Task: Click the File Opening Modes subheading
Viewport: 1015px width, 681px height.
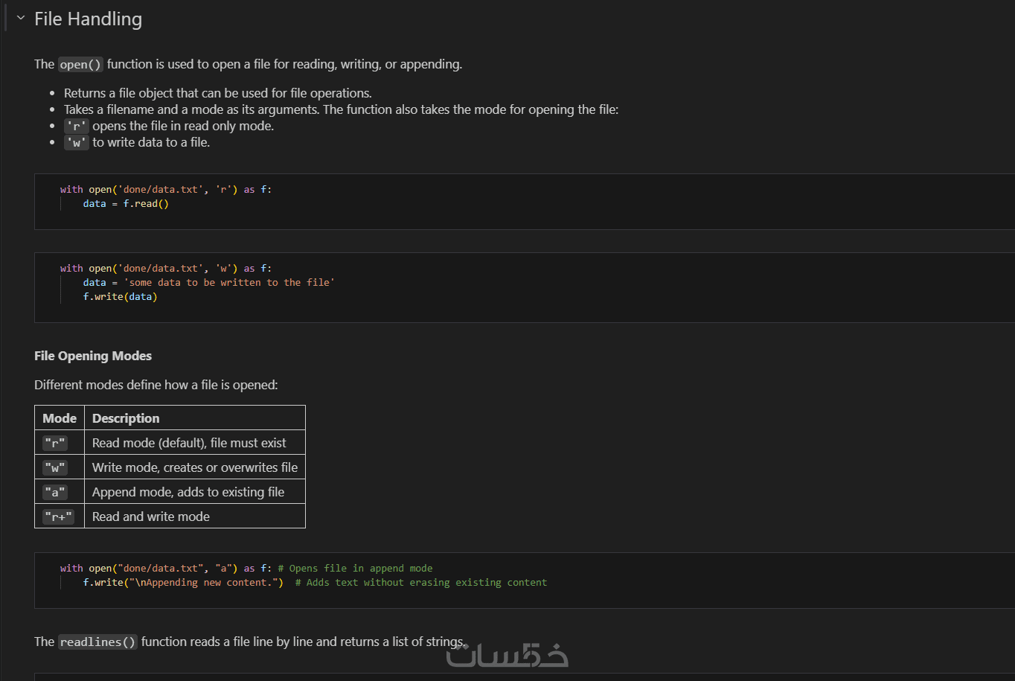Action: pos(93,356)
